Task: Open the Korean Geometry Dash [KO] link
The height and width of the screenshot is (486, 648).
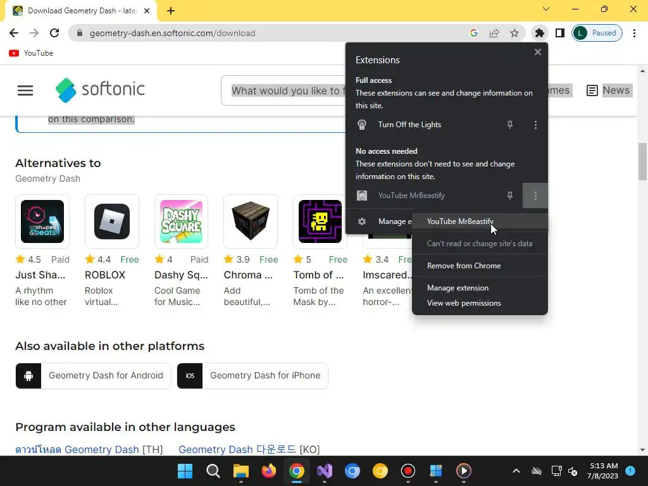Action: (x=249, y=450)
